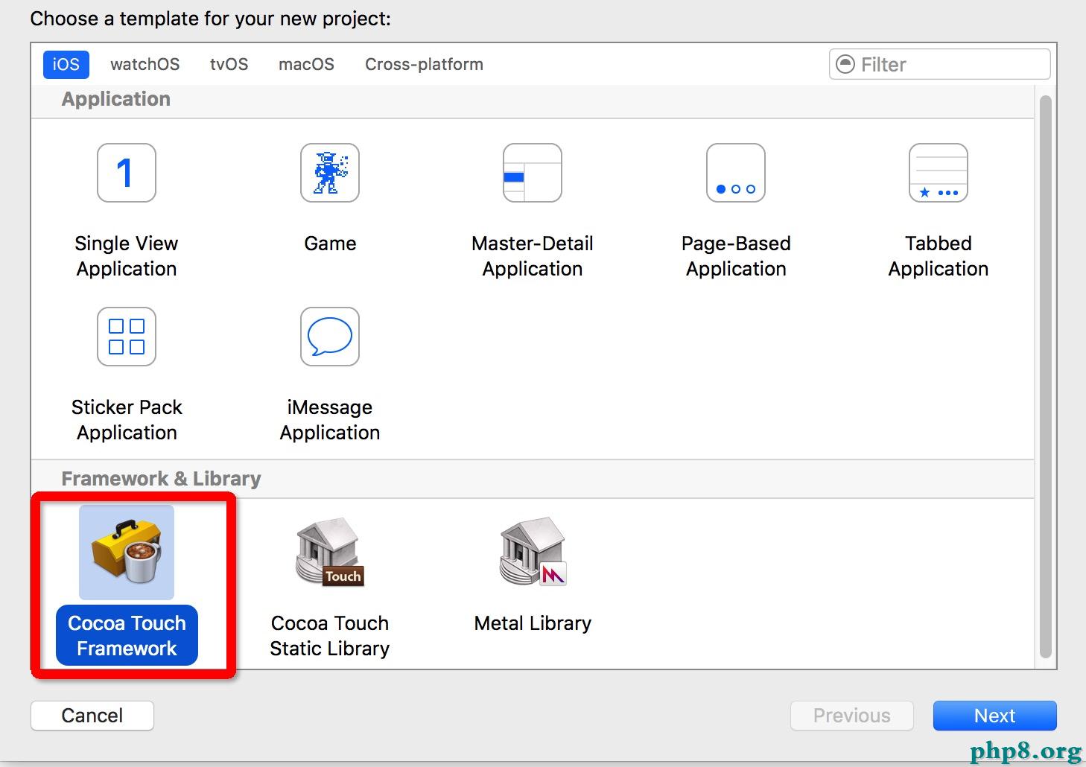The image size is (1086, 767).
Task: Select the Master-Detail Application icon
Action: [x=533, y=173]
